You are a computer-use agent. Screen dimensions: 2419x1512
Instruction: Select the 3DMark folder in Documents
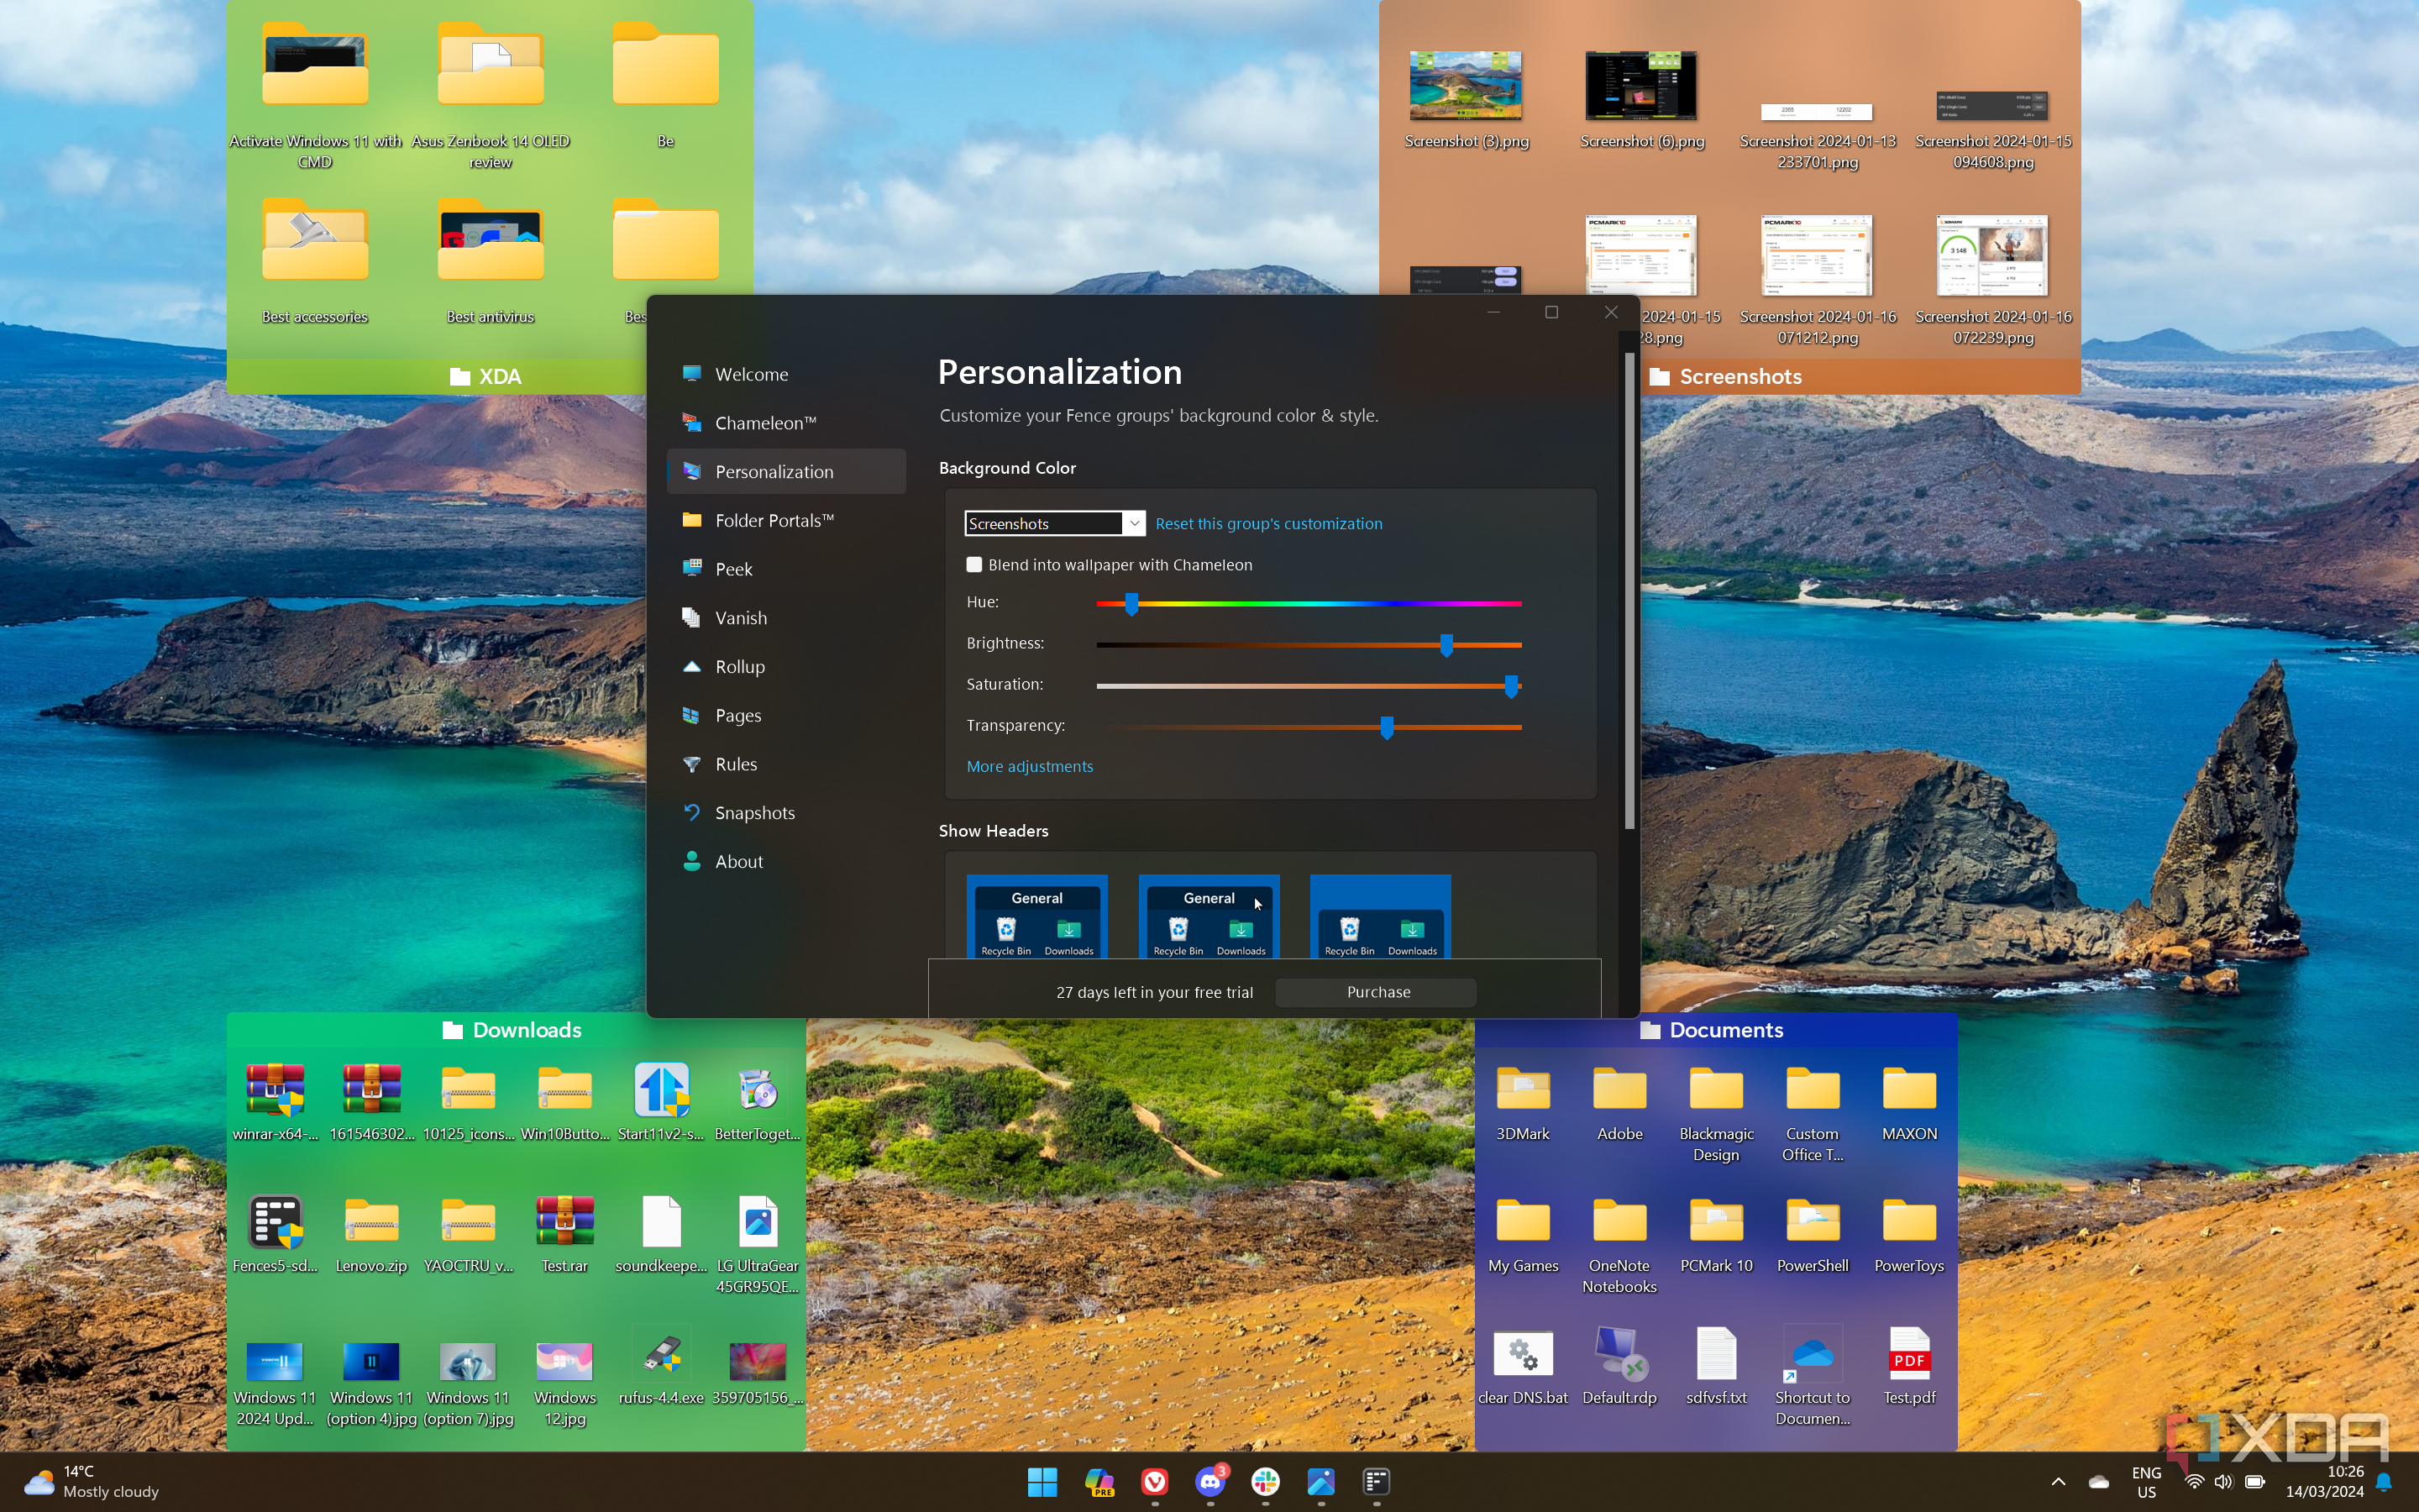1522,1102
